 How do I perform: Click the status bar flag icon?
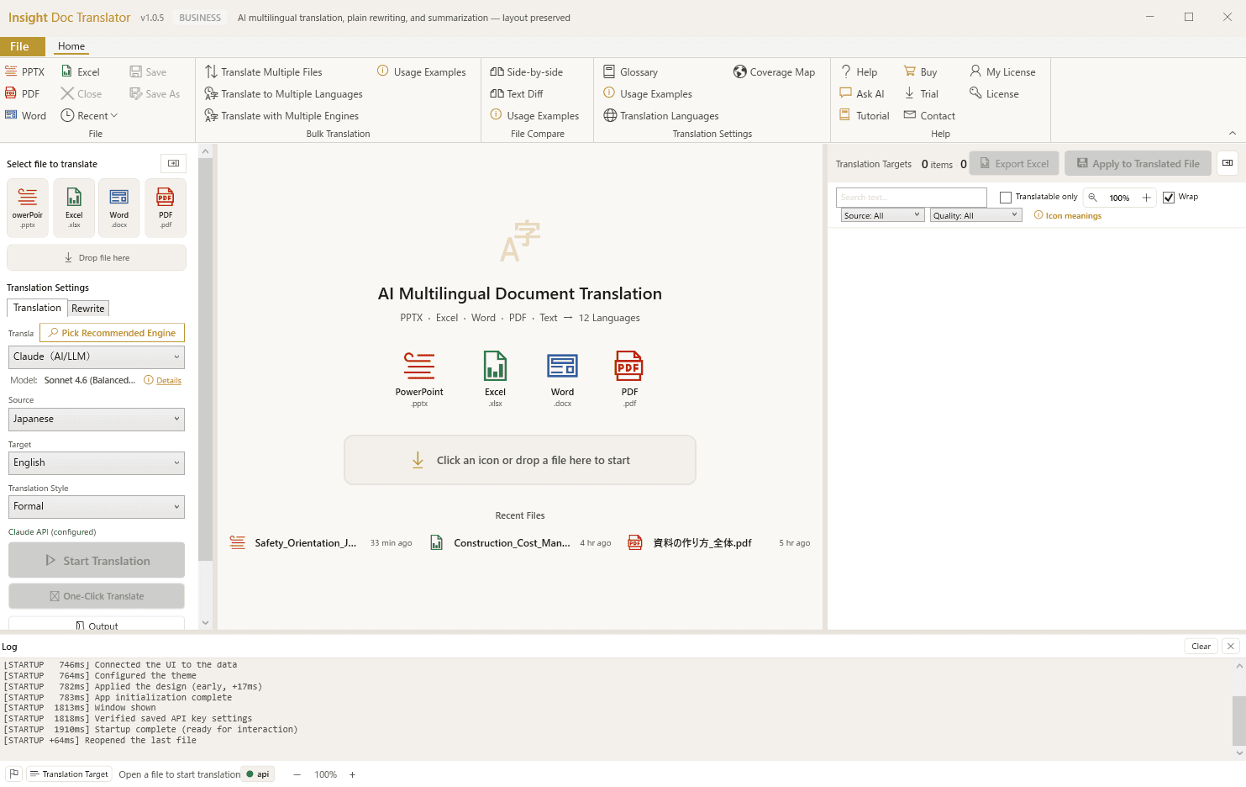click(14, 774)
